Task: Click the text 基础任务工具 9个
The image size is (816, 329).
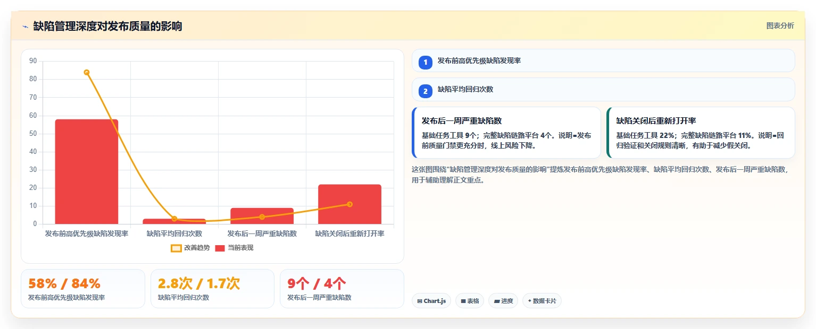Action: click(x=449, y=135)
